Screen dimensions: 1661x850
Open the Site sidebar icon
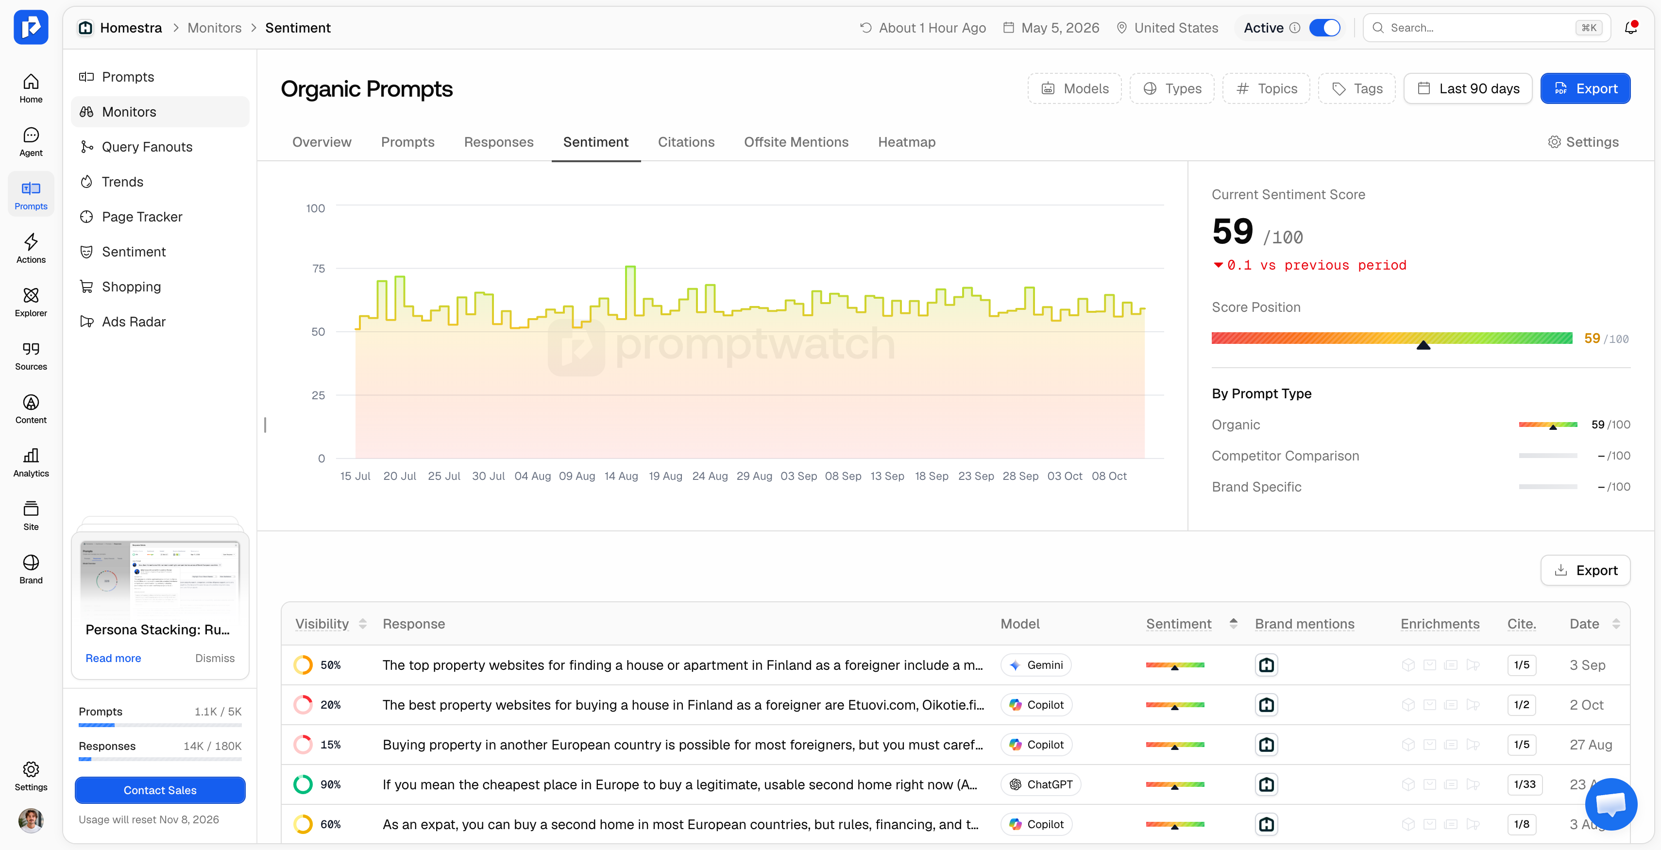point(31,517)
